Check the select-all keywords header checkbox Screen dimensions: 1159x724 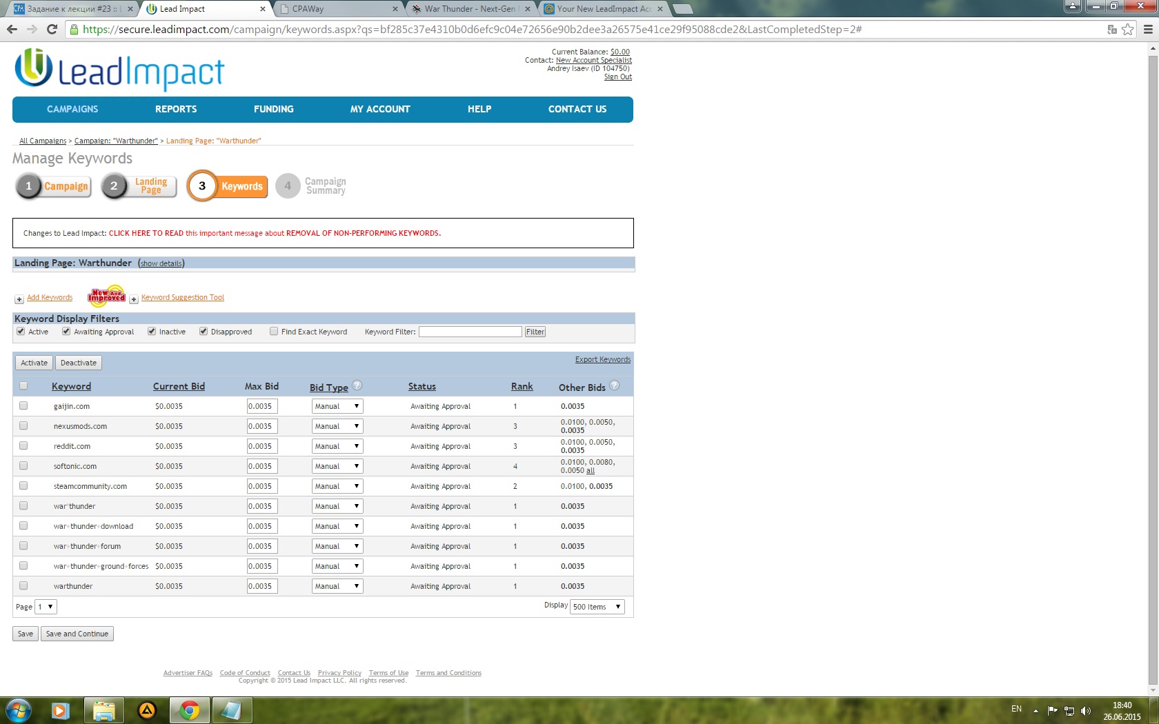[x=23, y=385]
